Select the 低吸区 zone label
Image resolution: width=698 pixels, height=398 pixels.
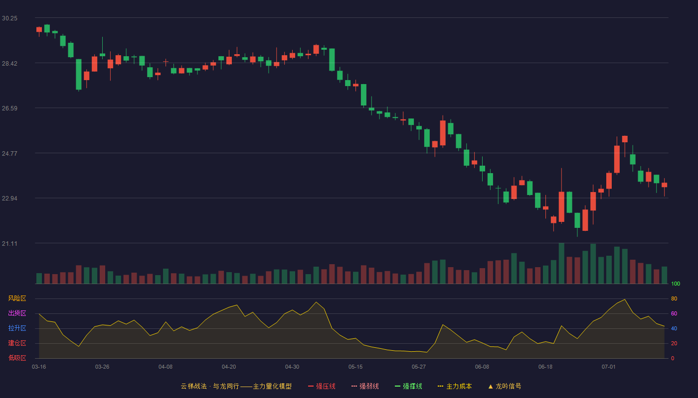(17, 358)
